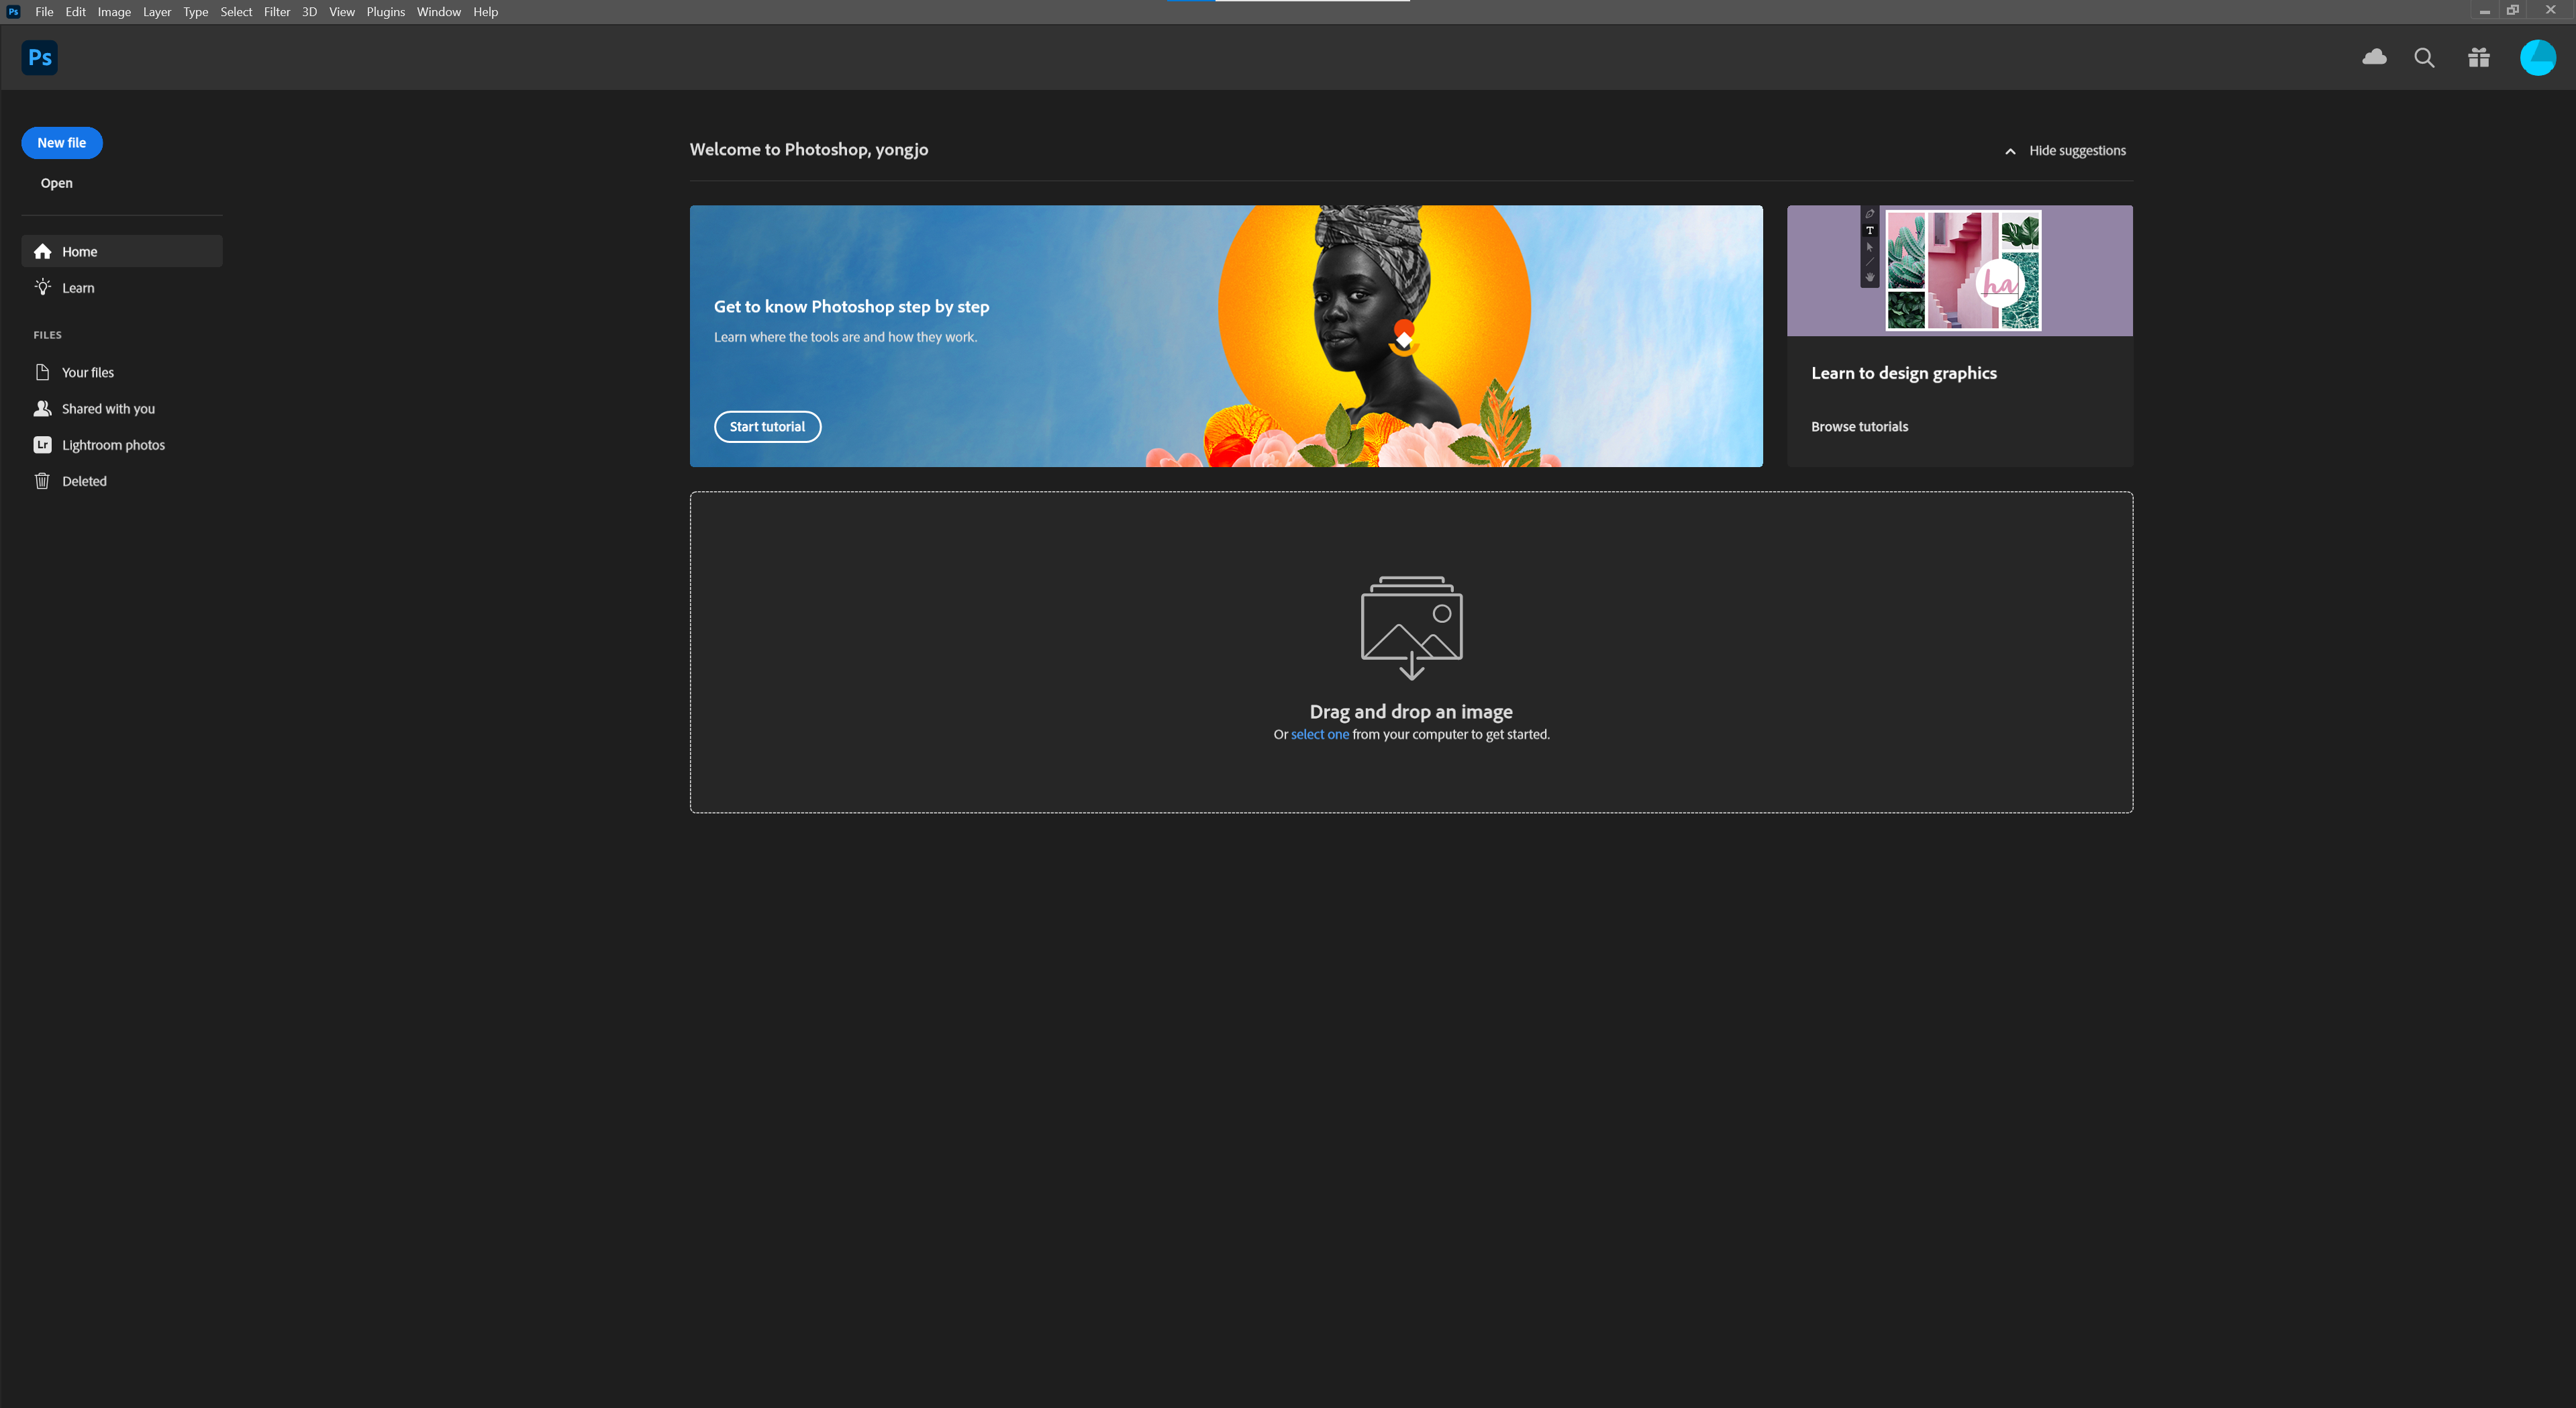2576x1408 pixels.
Task: Open cloud storage status icon
Action: point(2374,57)
